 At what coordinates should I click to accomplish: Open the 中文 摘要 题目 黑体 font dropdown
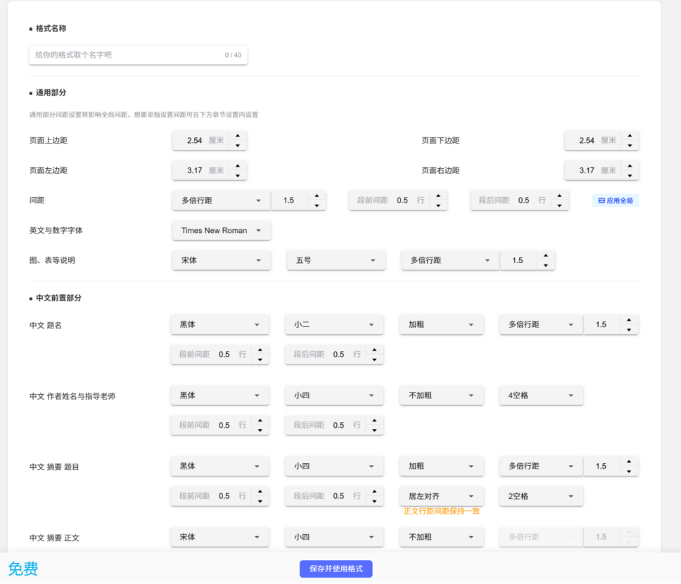pos(219,466)
